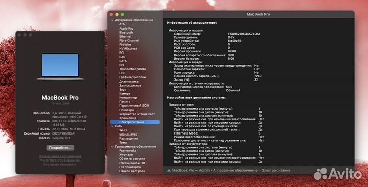Select USB in the sidebar

[122, 73]
